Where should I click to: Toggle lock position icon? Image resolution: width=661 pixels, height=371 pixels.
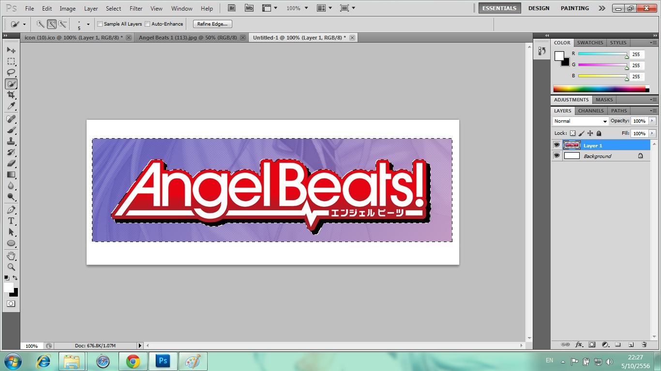[x=590, y=133]
